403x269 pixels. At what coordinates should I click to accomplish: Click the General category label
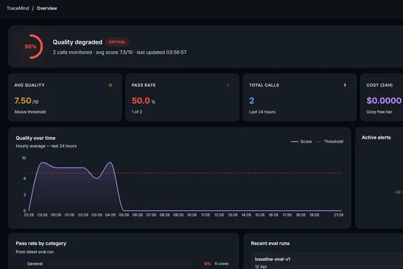tap(35, 264)
